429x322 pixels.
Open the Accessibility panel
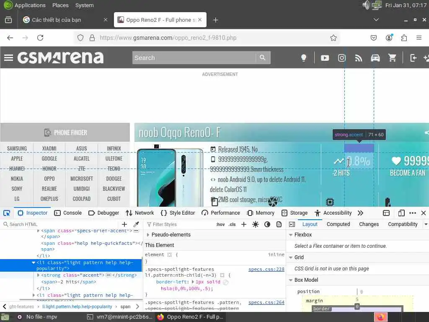pos(333,213)
